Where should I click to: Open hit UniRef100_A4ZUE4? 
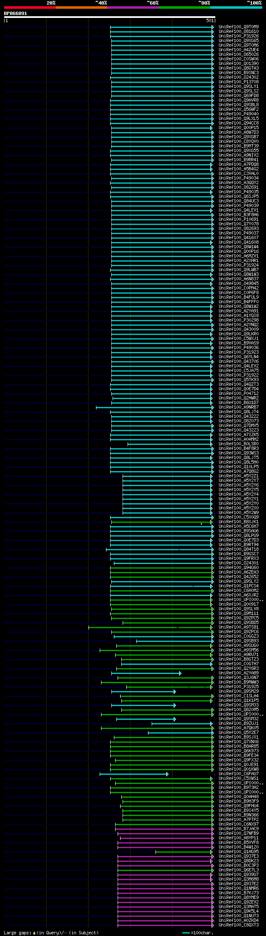(239, 50)
